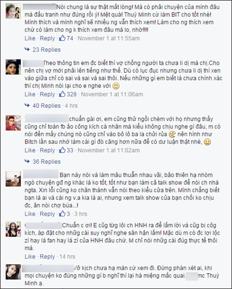
Task: Click the thumbs-up icon showing 3 likes
Action: coord(62,214)
